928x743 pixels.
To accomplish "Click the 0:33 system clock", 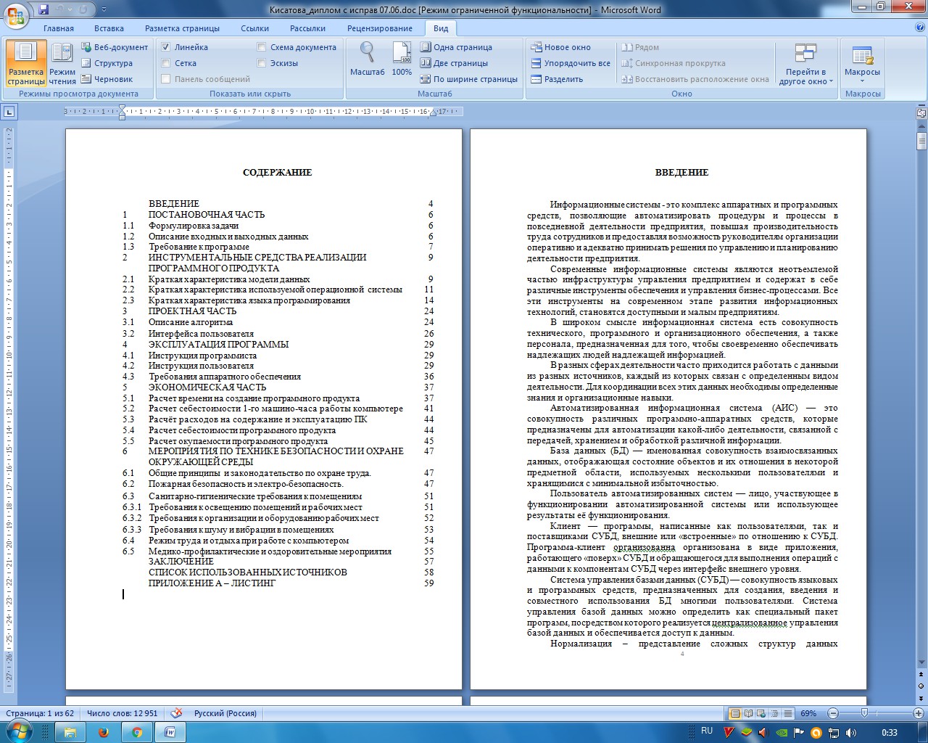I will [x=889, y=733].
